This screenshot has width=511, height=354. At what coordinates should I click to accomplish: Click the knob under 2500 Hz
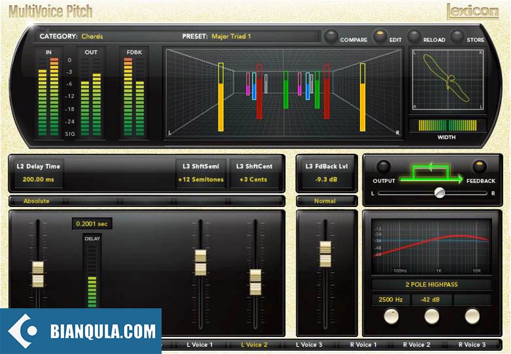391,316
